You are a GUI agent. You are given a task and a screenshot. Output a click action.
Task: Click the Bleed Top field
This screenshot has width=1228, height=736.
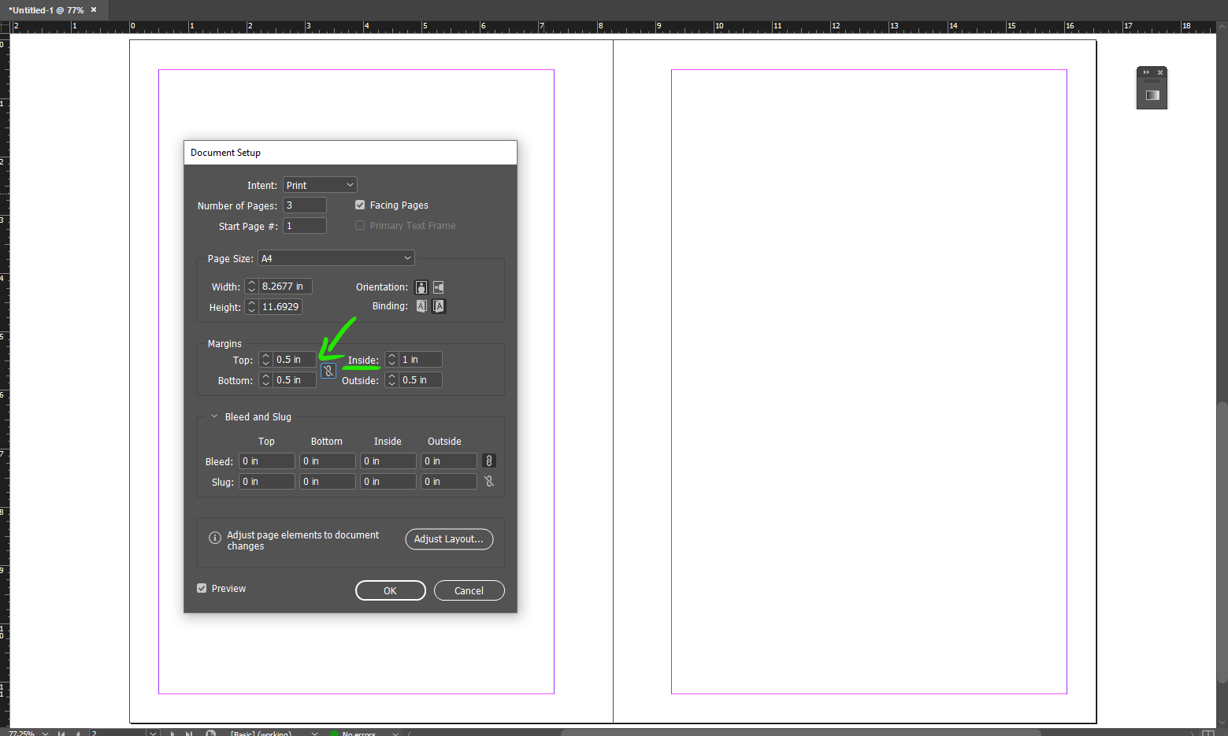coord(267,461)
